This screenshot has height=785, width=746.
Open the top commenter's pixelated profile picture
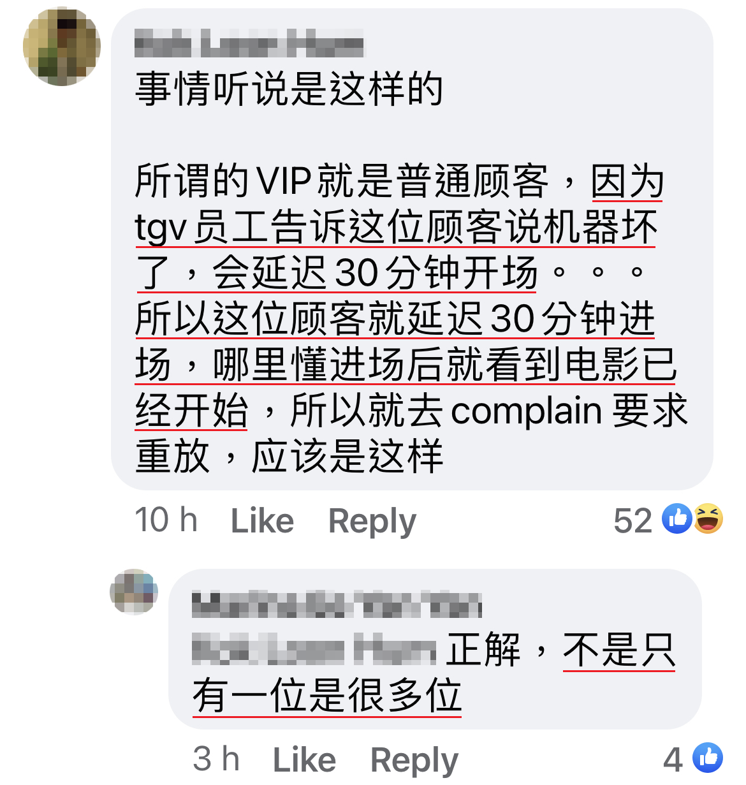point(62,47)
